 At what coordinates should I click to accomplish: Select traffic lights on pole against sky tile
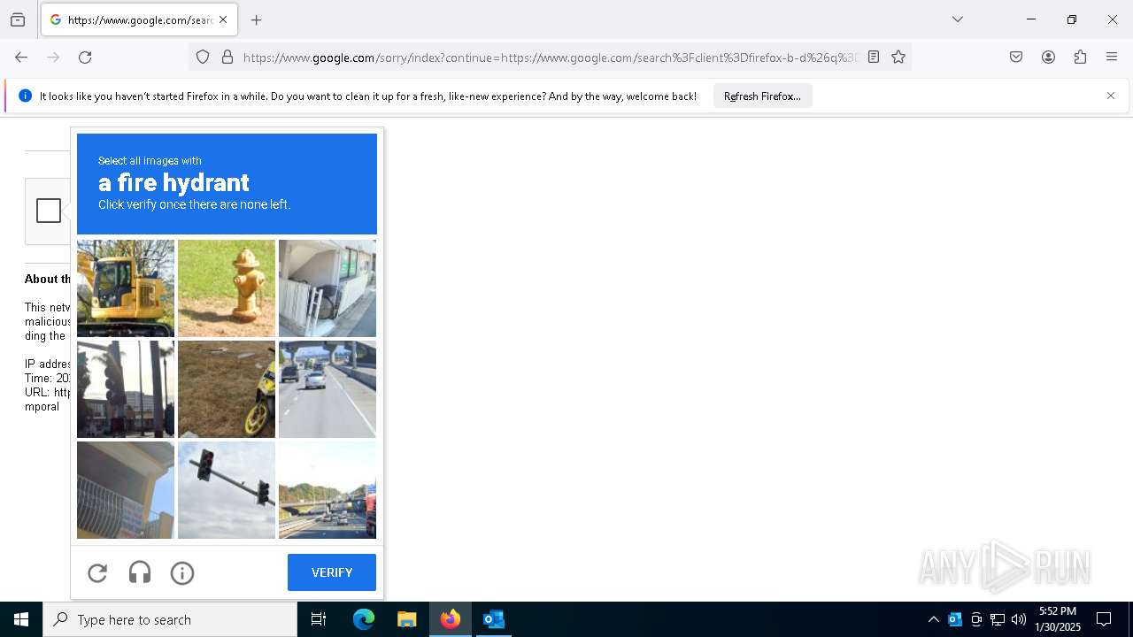[227, 490]
